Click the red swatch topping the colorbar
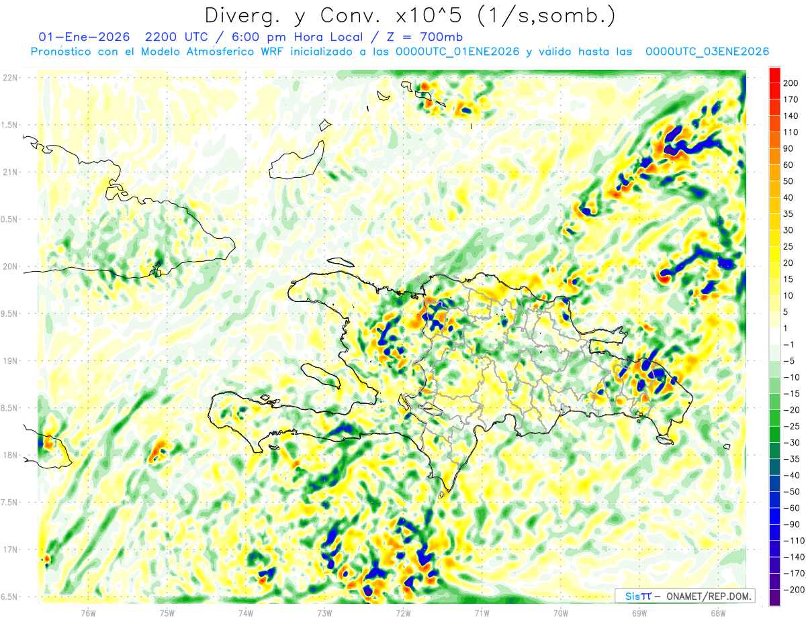The height and width of the screenshot is (622, 806). [x=774, y=74]
